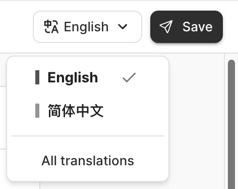Click the translate icon in language selector

coord(51,27)
